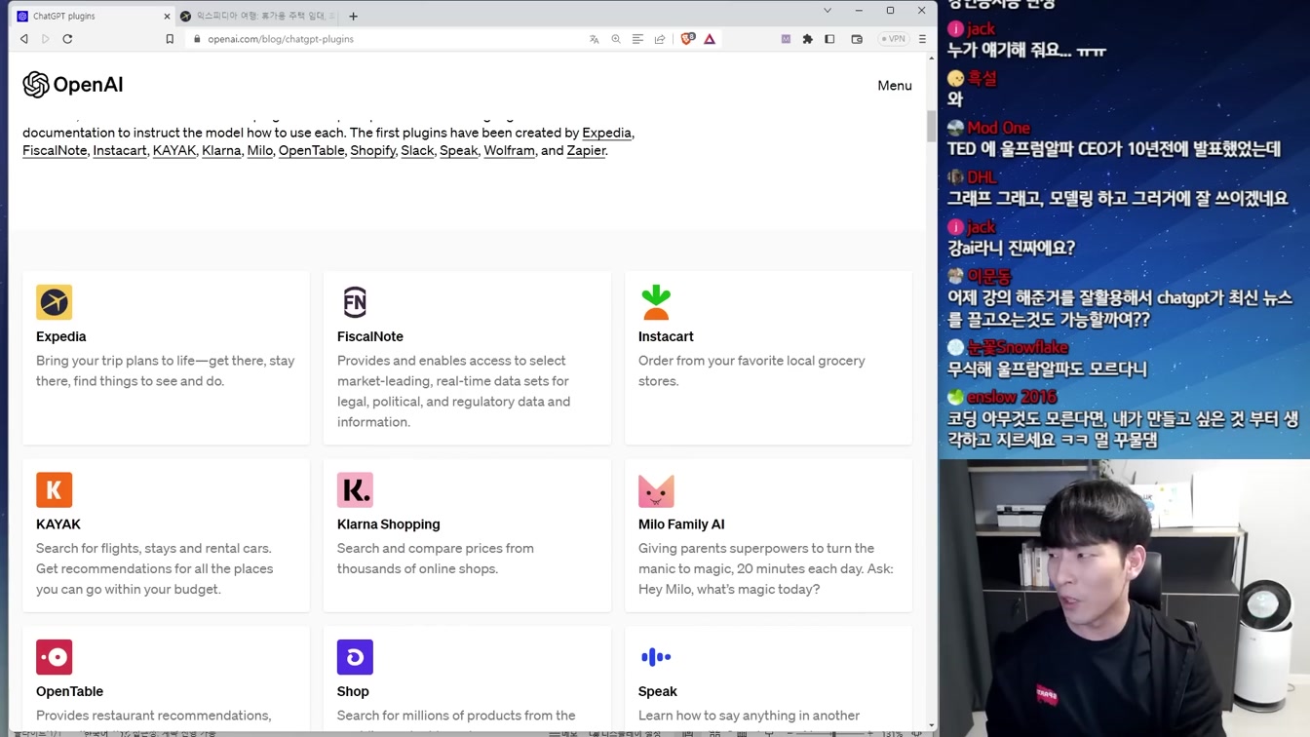Viewport: 1310px width, 737px height.
Task: Click the Instacart card title
Action: (x=666, y=336)
